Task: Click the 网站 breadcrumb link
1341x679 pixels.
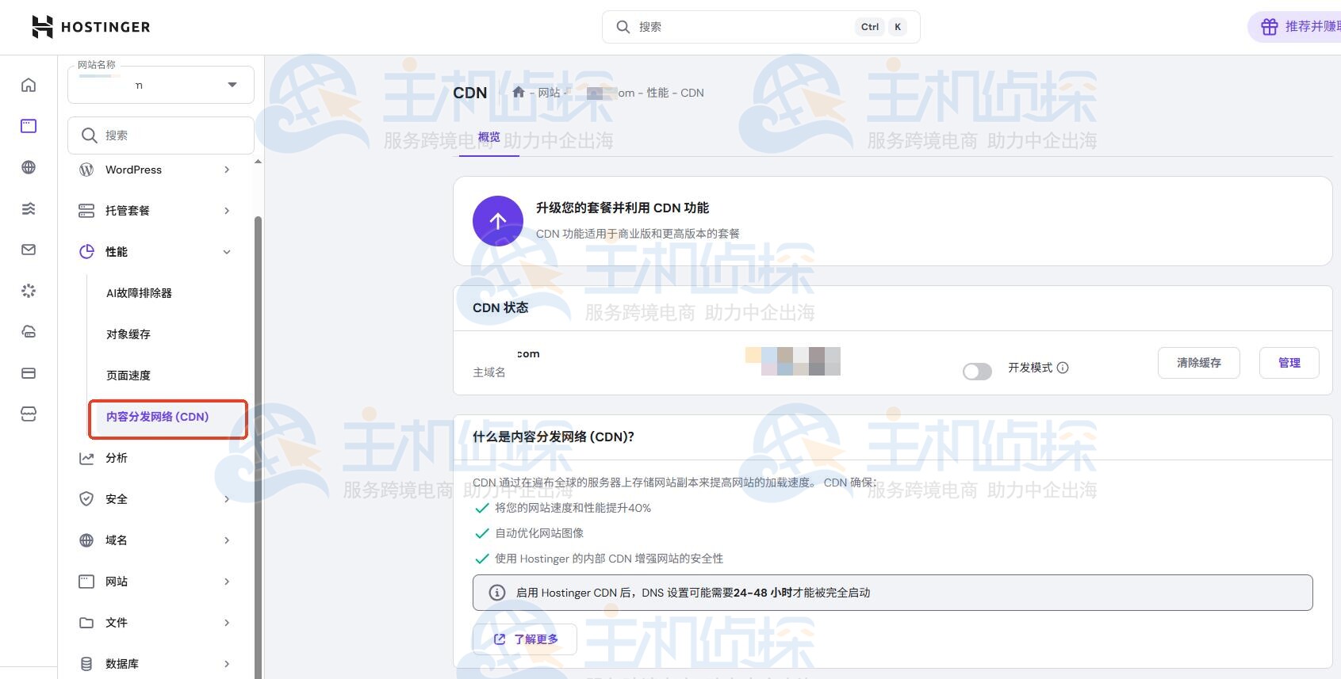Action: [x=549, y=93]
